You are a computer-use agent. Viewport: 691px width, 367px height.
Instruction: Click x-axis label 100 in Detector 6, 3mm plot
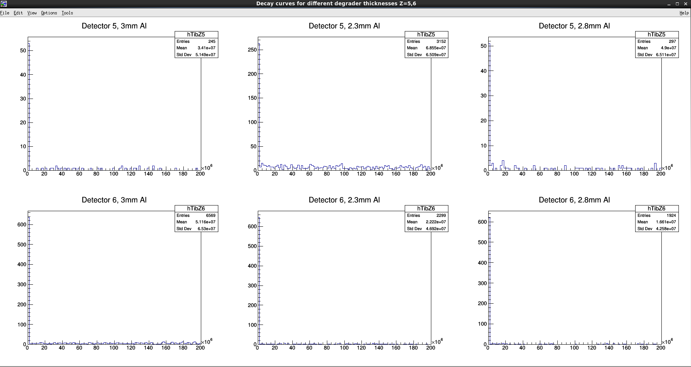click(114, 348)
